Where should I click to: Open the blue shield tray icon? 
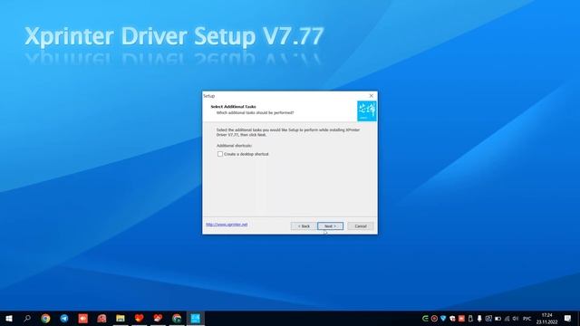pyautogui.click(x=443, y=318)
